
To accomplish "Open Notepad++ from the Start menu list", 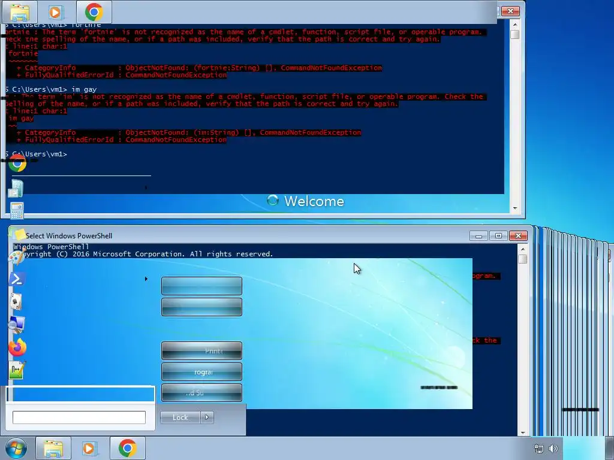I will point(17,370).
